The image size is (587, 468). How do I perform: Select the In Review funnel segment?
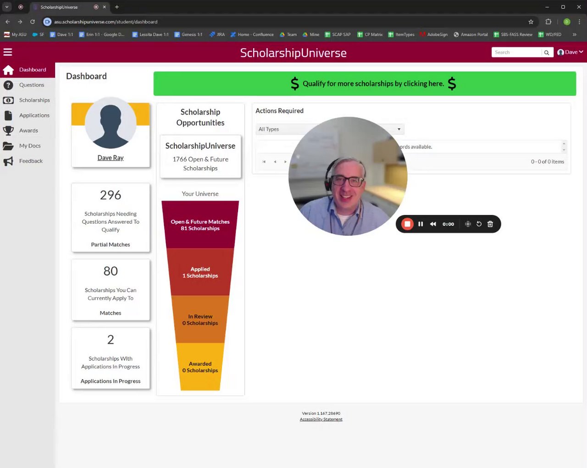tap(200, 319)
